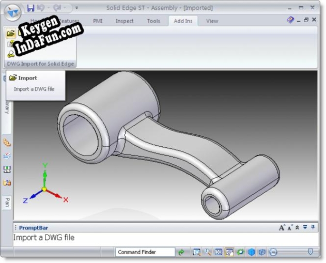This screenshot has width=326, height=263.
Task: Click the green Y axis of orientation triad
Action: coord(45,175)
